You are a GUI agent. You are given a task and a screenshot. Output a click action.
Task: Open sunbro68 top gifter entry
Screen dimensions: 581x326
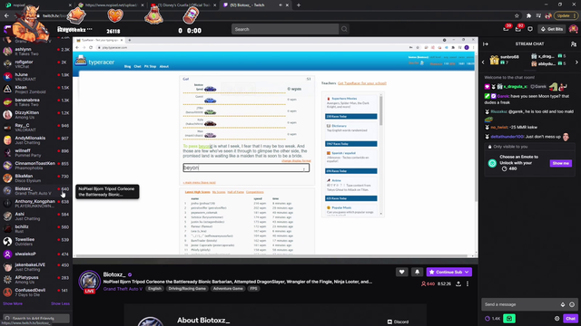[506, 60]
